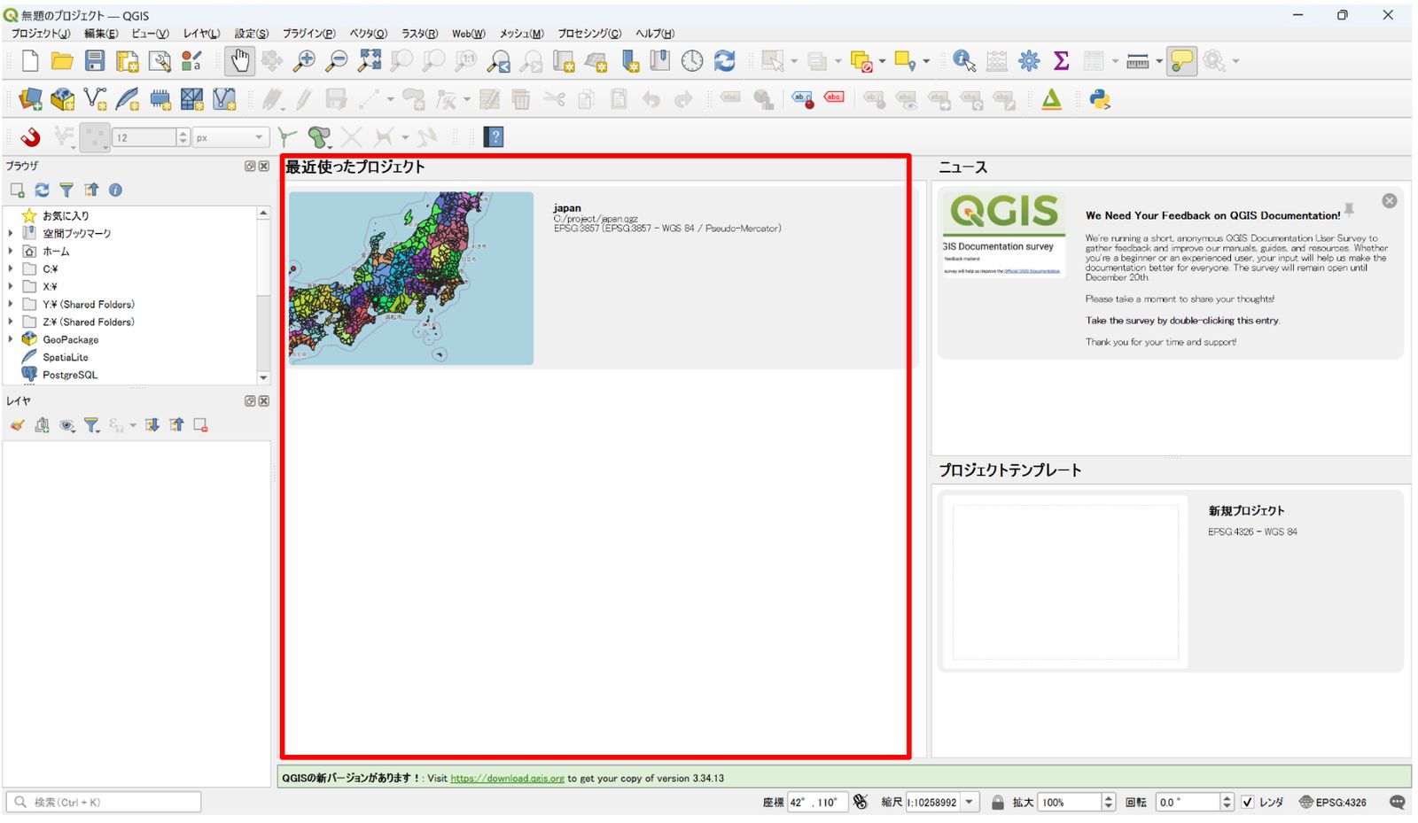Expand 空間ブックマーク tree item
The height and width of the screenshot is (823, 1418).
coord(11,233)
